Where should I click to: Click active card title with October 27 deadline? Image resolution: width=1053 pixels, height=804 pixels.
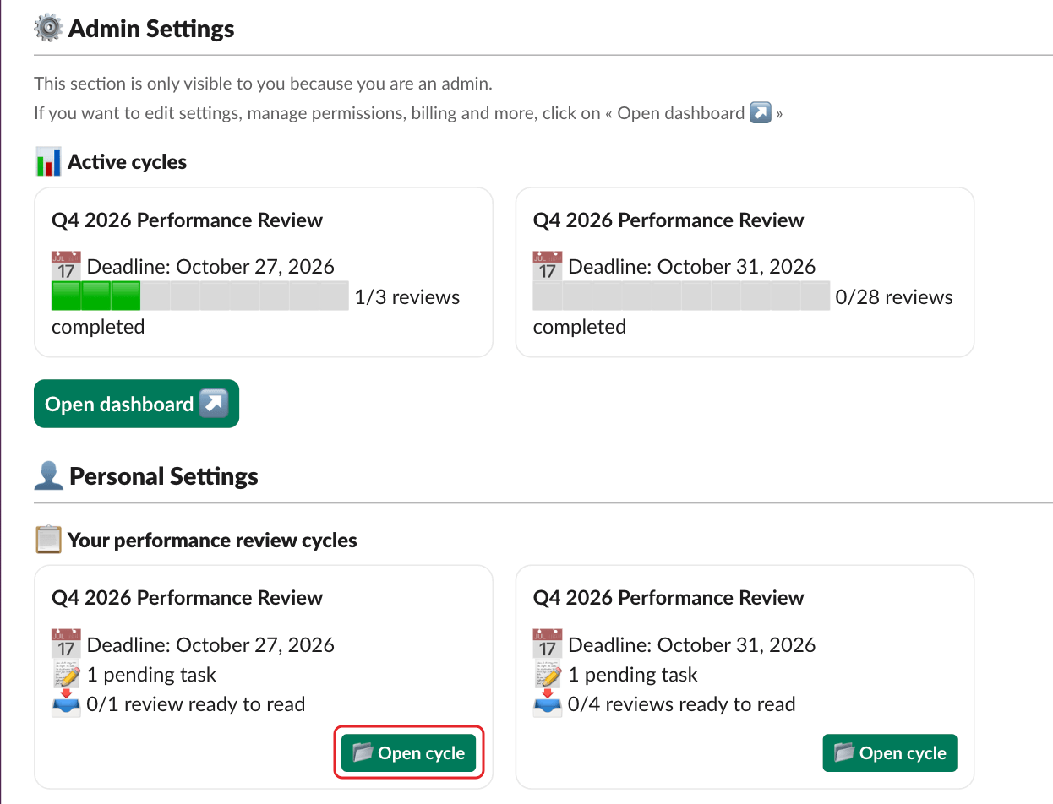[187, 220]
